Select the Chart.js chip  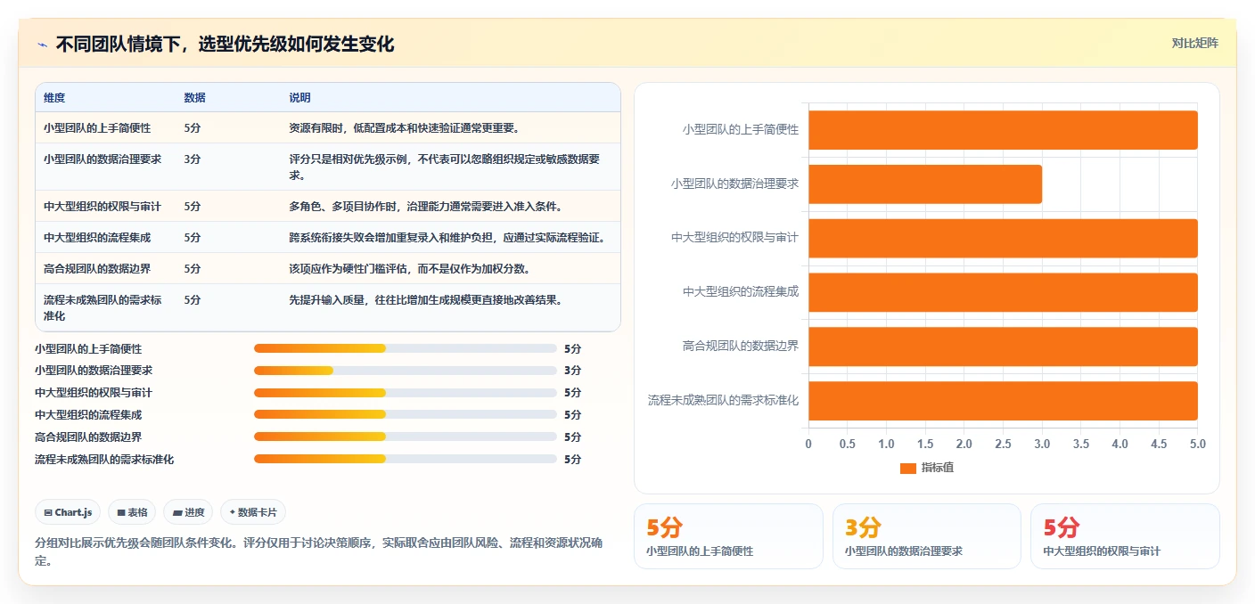[68, 512]
